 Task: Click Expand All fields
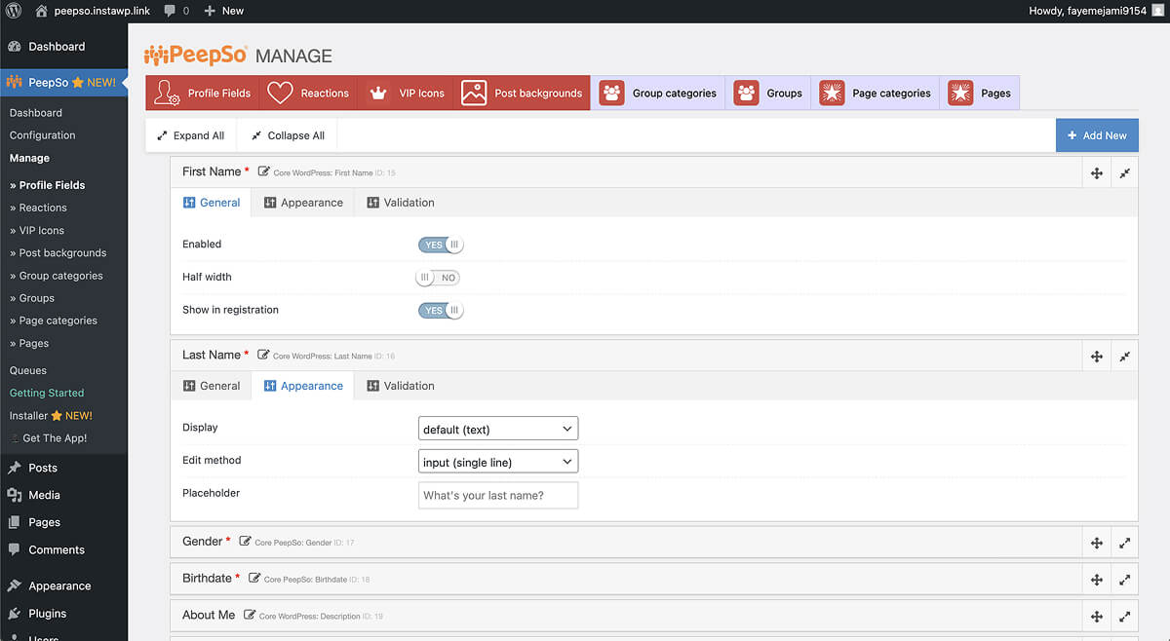coord(190,135)
